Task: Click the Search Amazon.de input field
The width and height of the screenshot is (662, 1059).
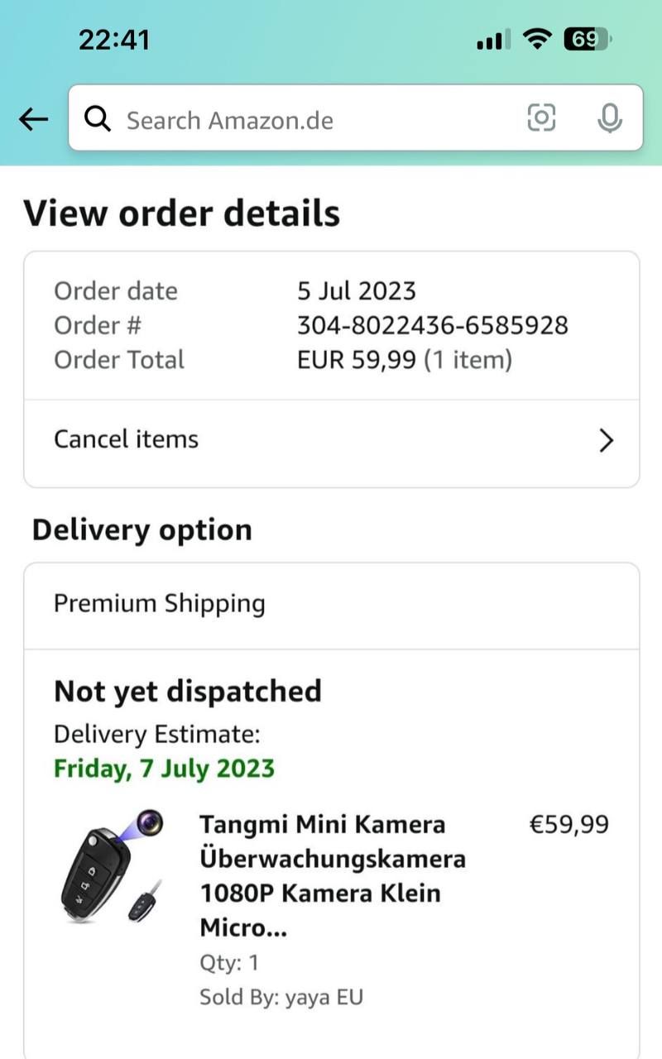Action: (x=314, y=120)
